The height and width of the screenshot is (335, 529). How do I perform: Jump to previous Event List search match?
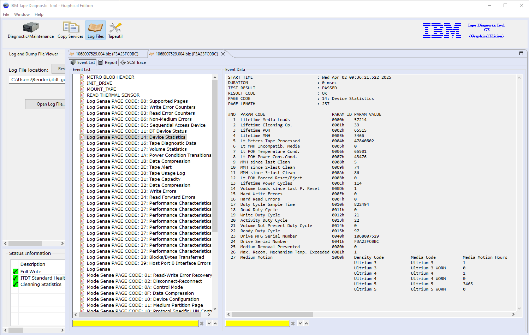tap(215, 323)
